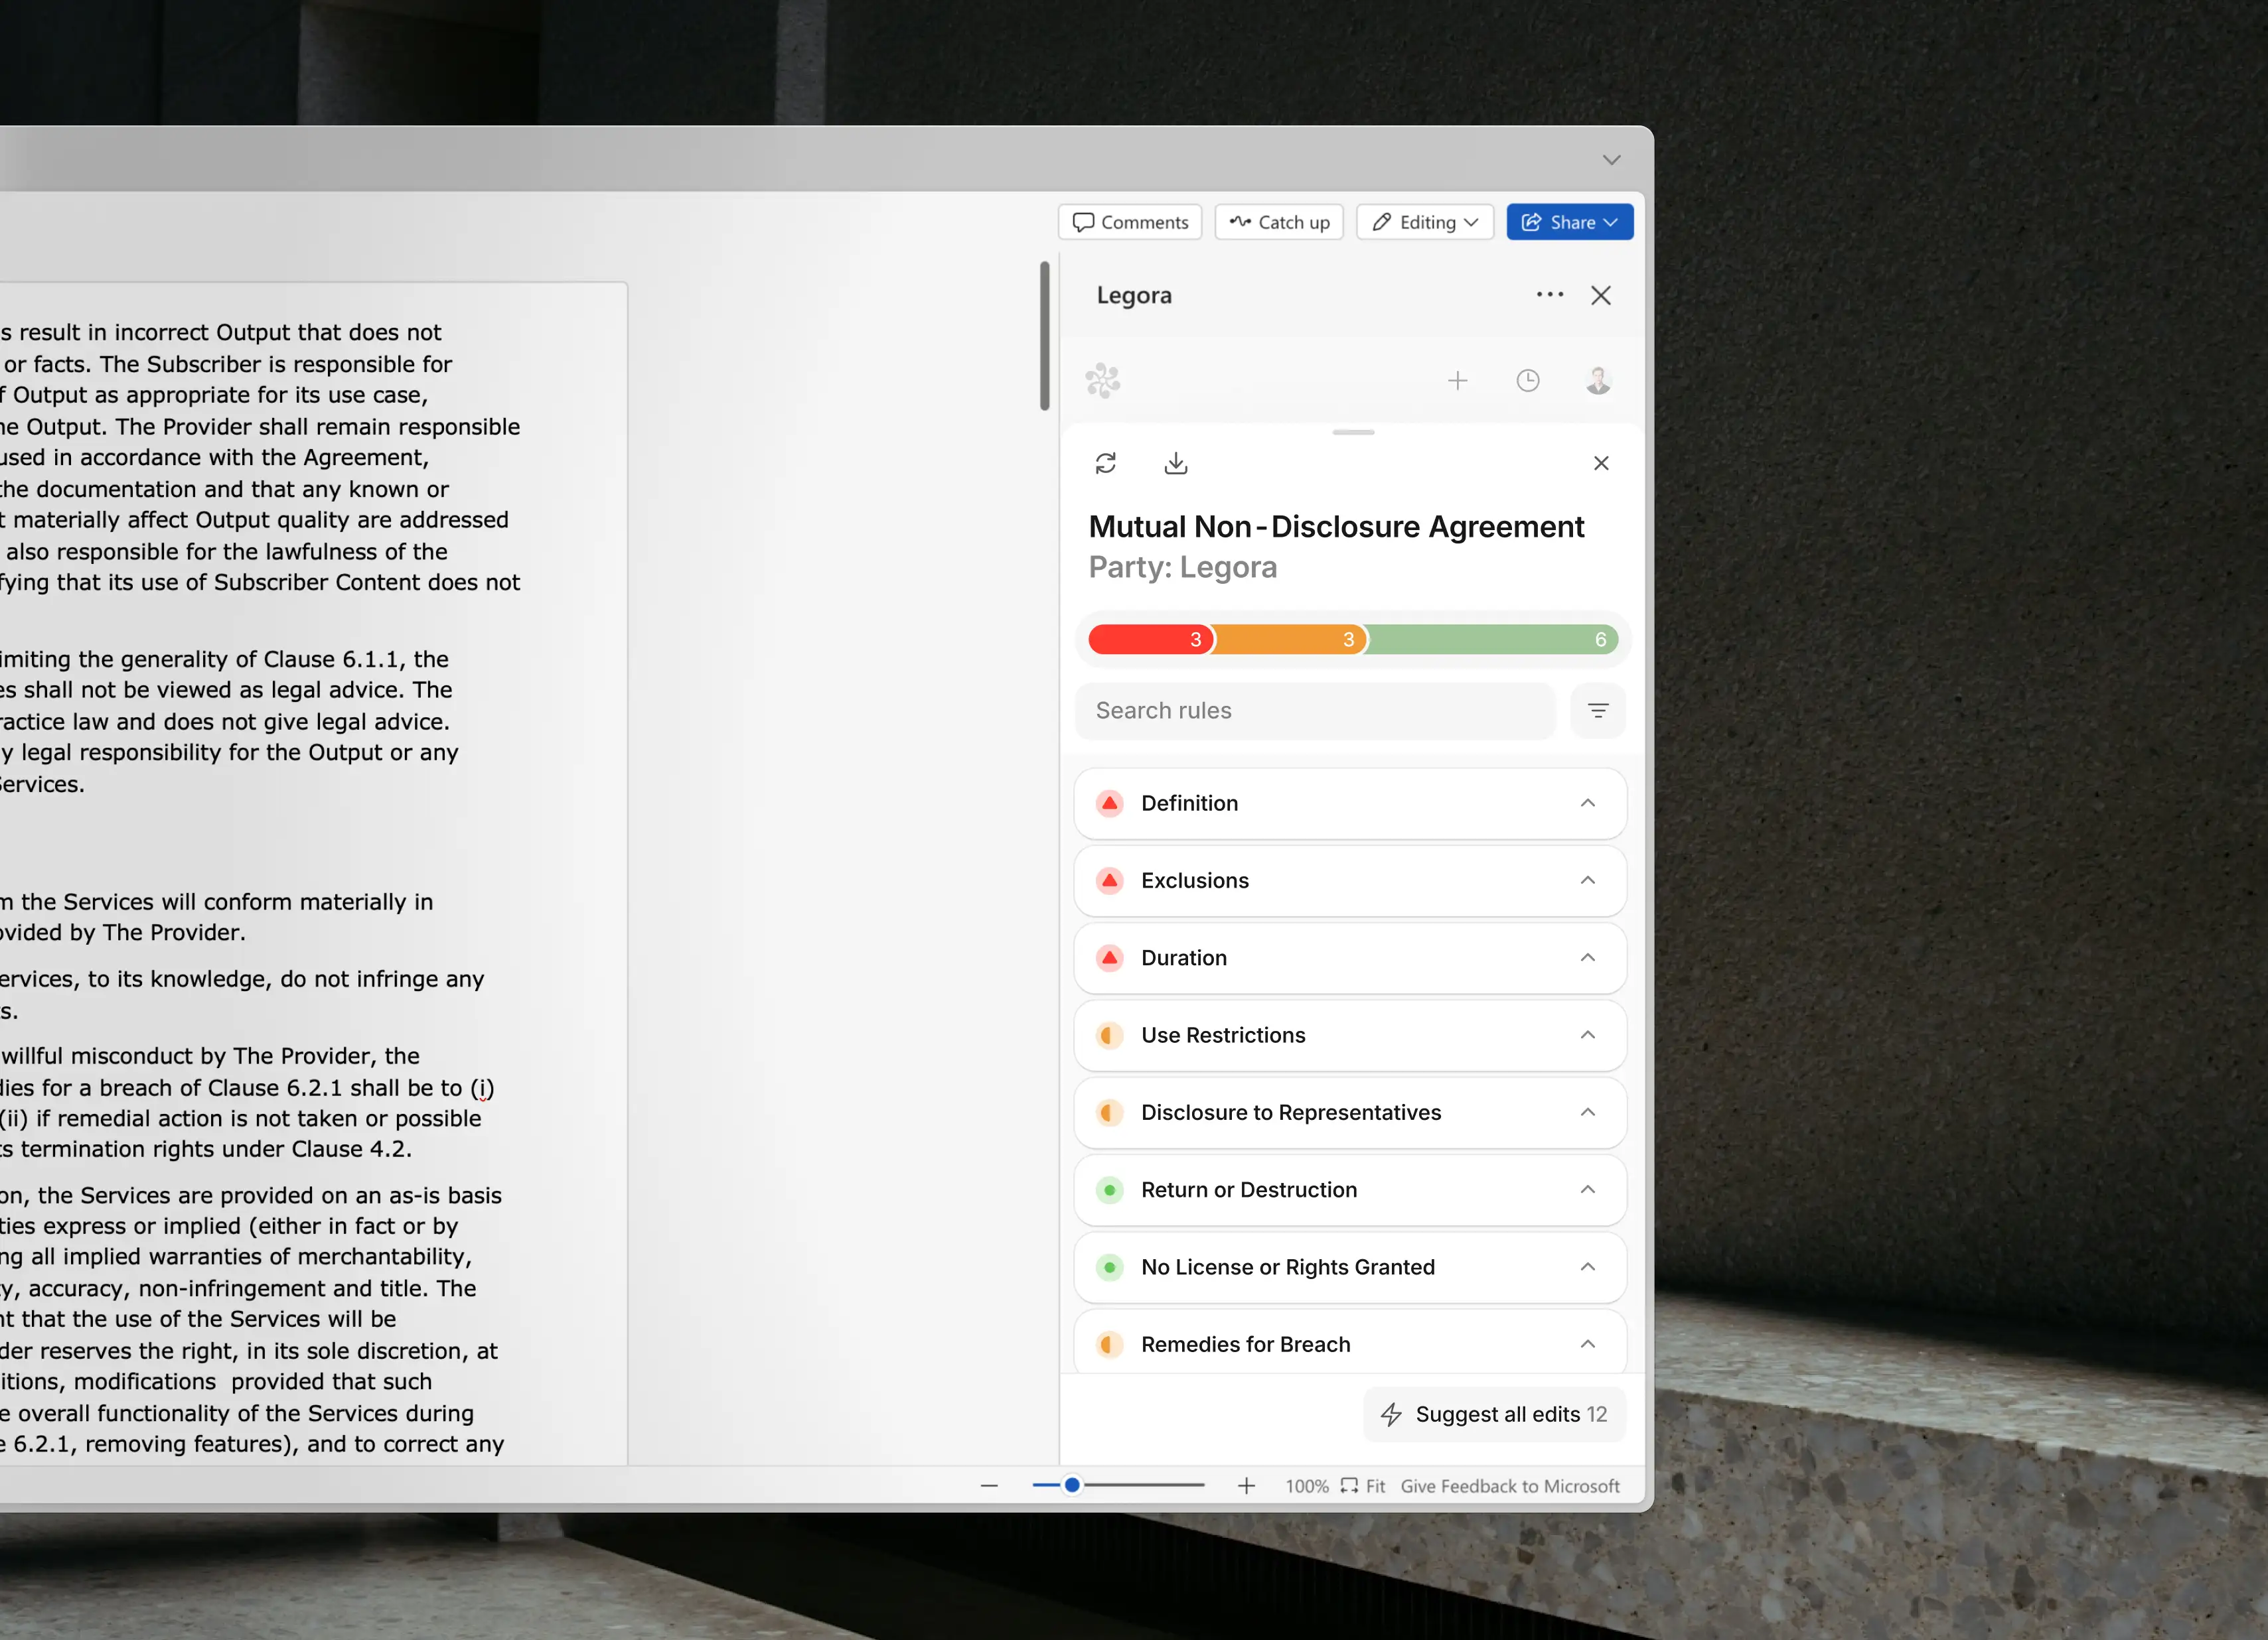The width and height of the screenshot is (2268, 1640).
Task: Zoom in with the plus icon
Action: [x=1246, y=1486]
